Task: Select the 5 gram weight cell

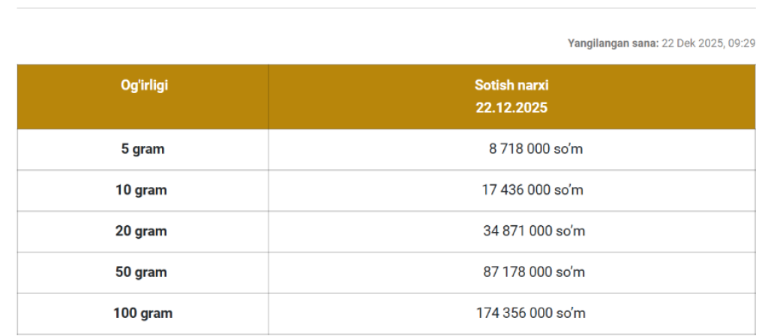Action: [x=142, y=149]
